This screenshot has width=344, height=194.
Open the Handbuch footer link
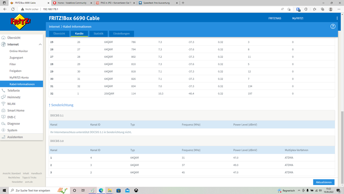click(37, 174)
